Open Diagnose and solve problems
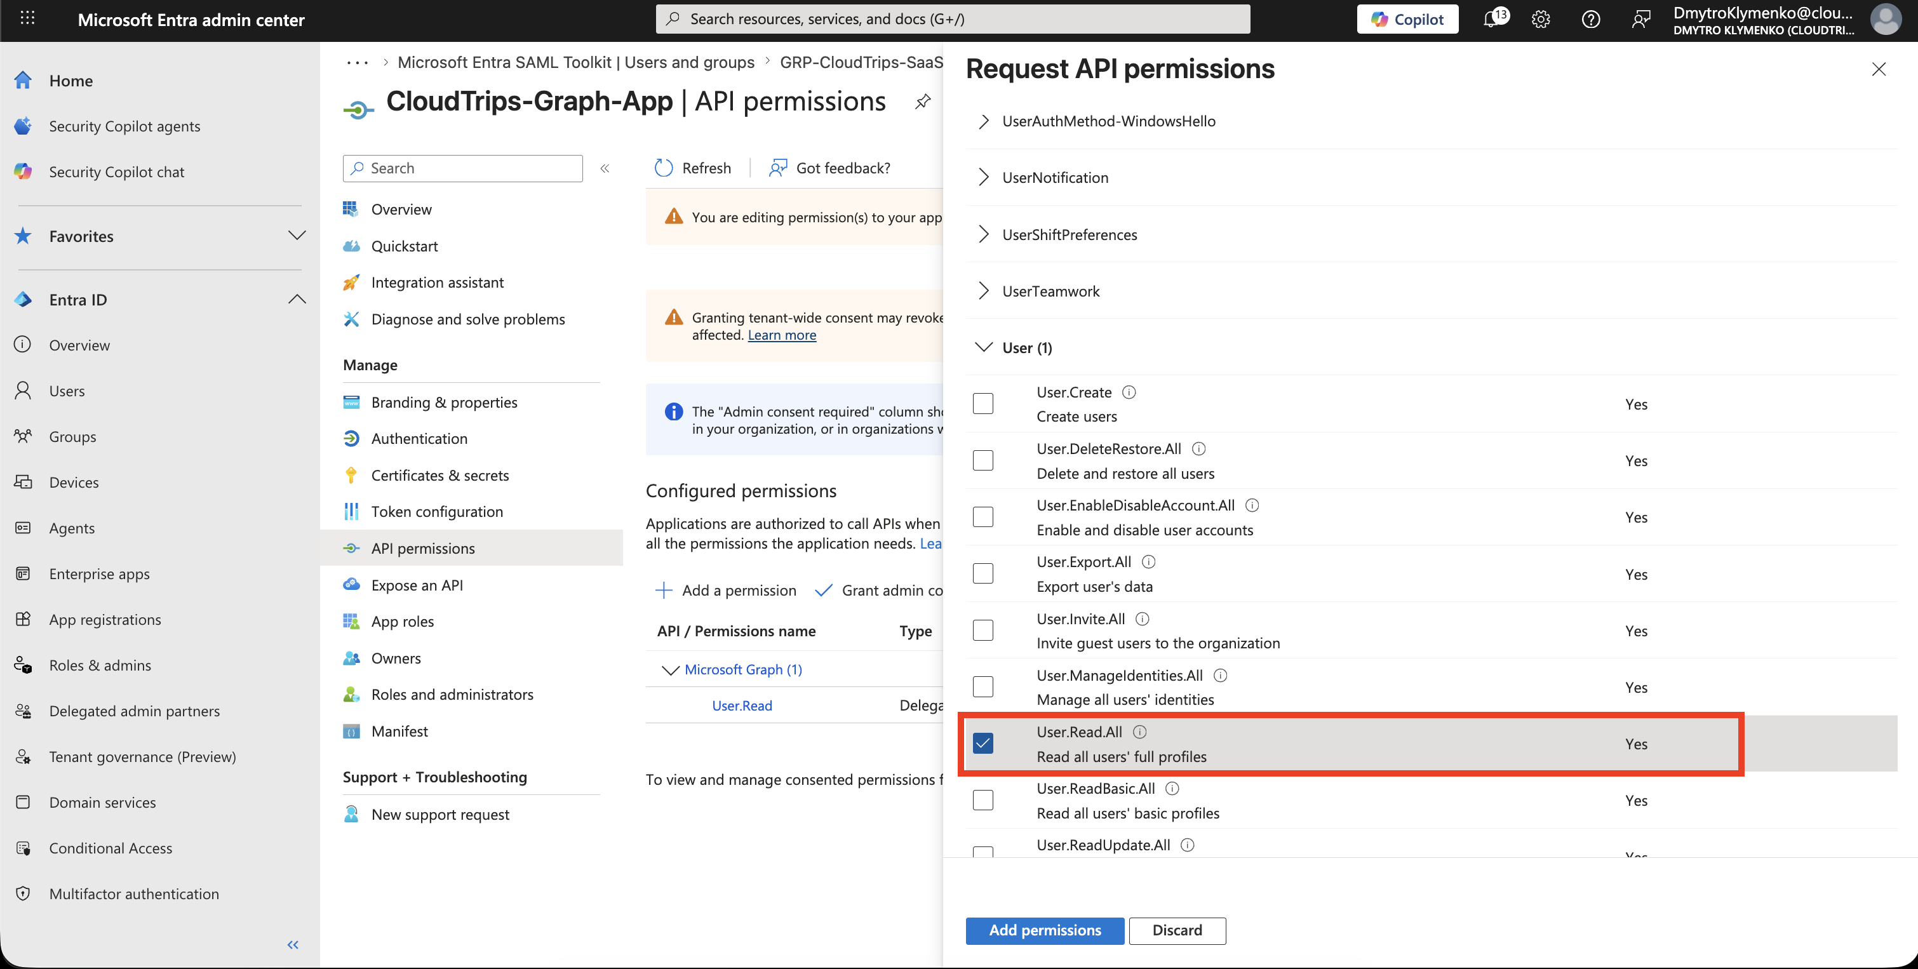The width and height of the screenshot is (1918, 969). click(x=467, y=319)
